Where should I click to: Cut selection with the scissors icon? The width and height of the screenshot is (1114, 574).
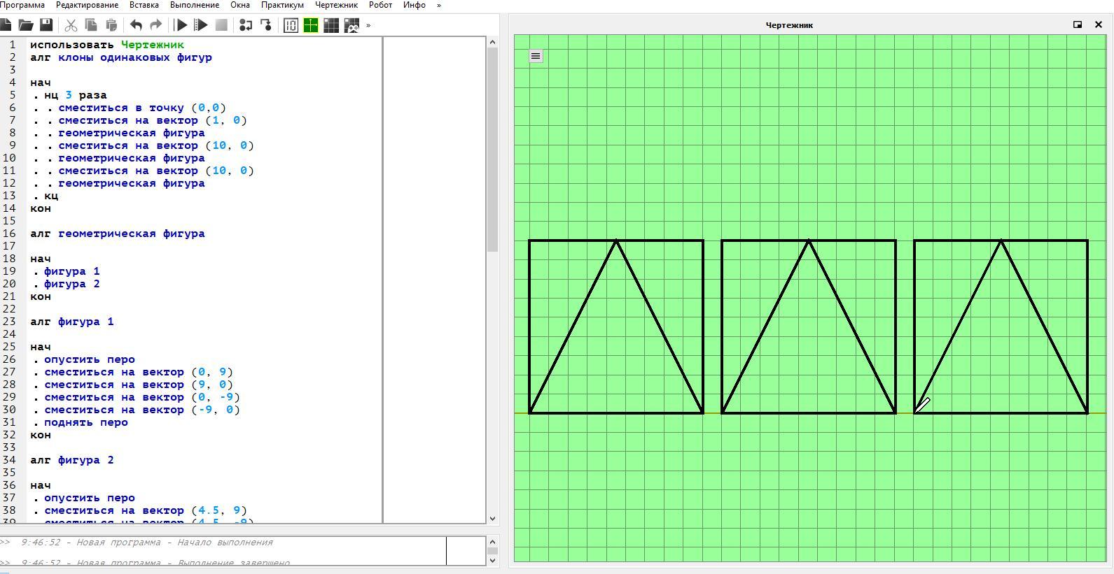[71, 25]
